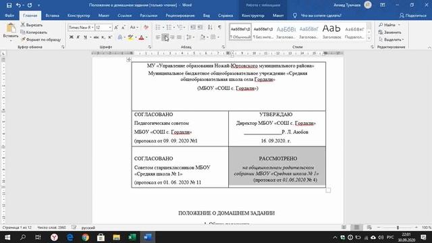
Task: Apply the Подзаголовок style
Action: (354, 32)
